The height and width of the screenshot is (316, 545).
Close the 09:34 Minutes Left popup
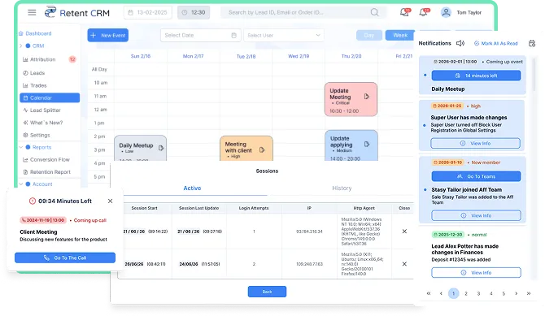pos(110,201)
